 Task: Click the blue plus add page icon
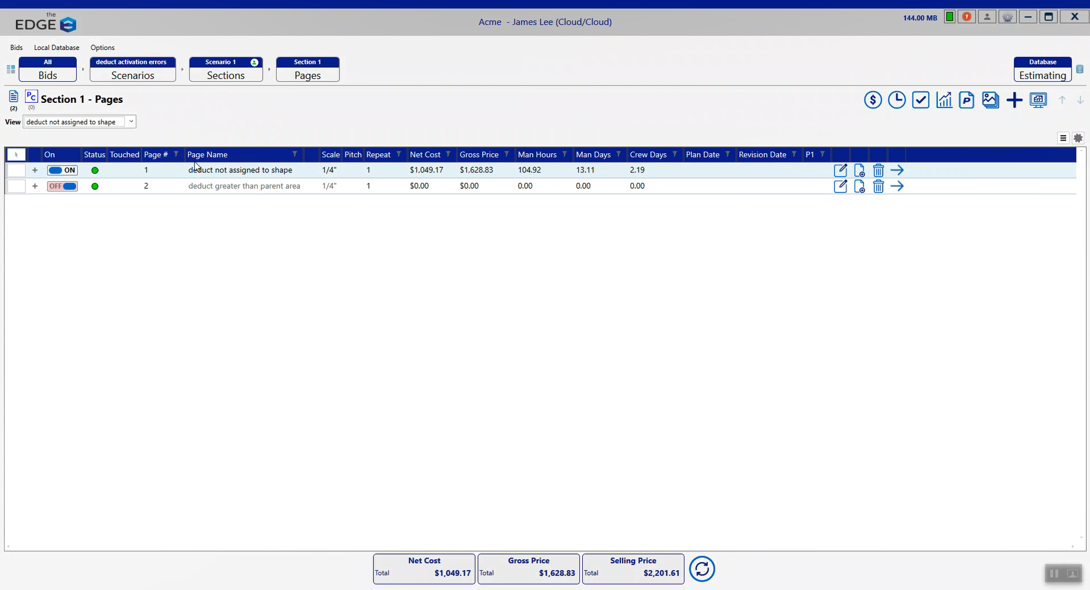pyautogui.click(x=1014, y=100)
